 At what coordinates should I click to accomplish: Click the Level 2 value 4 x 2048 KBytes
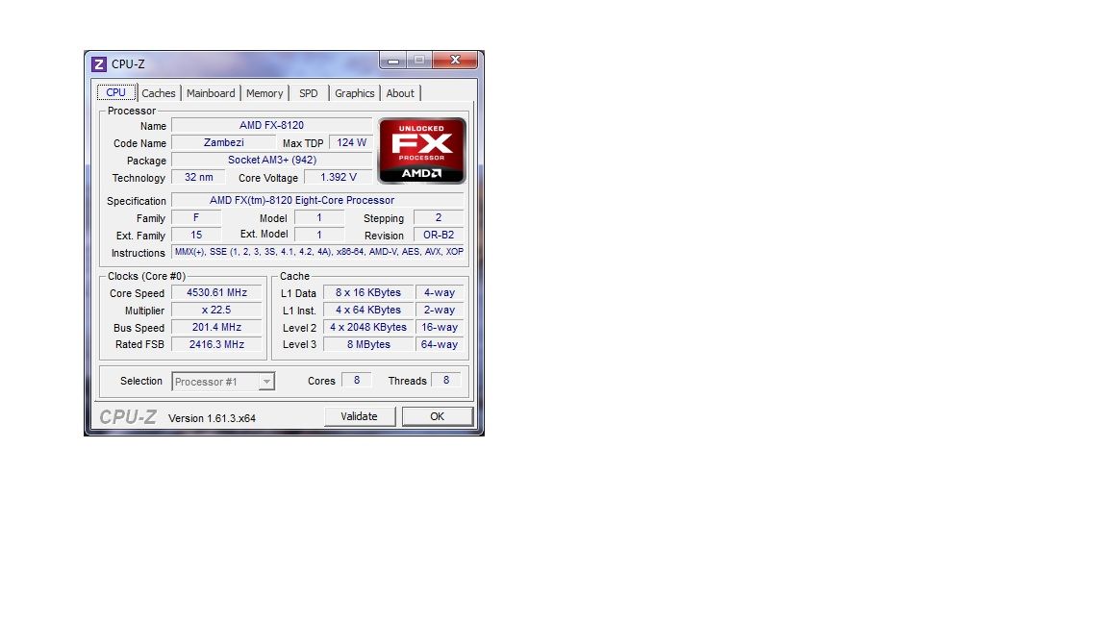(368, 327)
